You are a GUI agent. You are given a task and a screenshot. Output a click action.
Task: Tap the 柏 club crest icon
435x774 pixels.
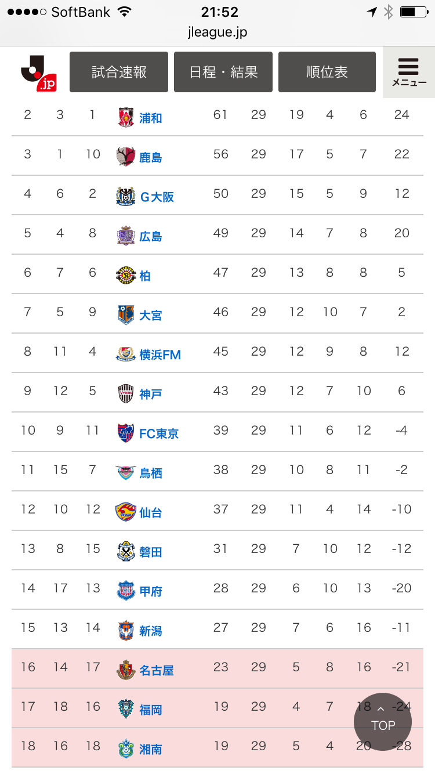(x=126, y=275)
